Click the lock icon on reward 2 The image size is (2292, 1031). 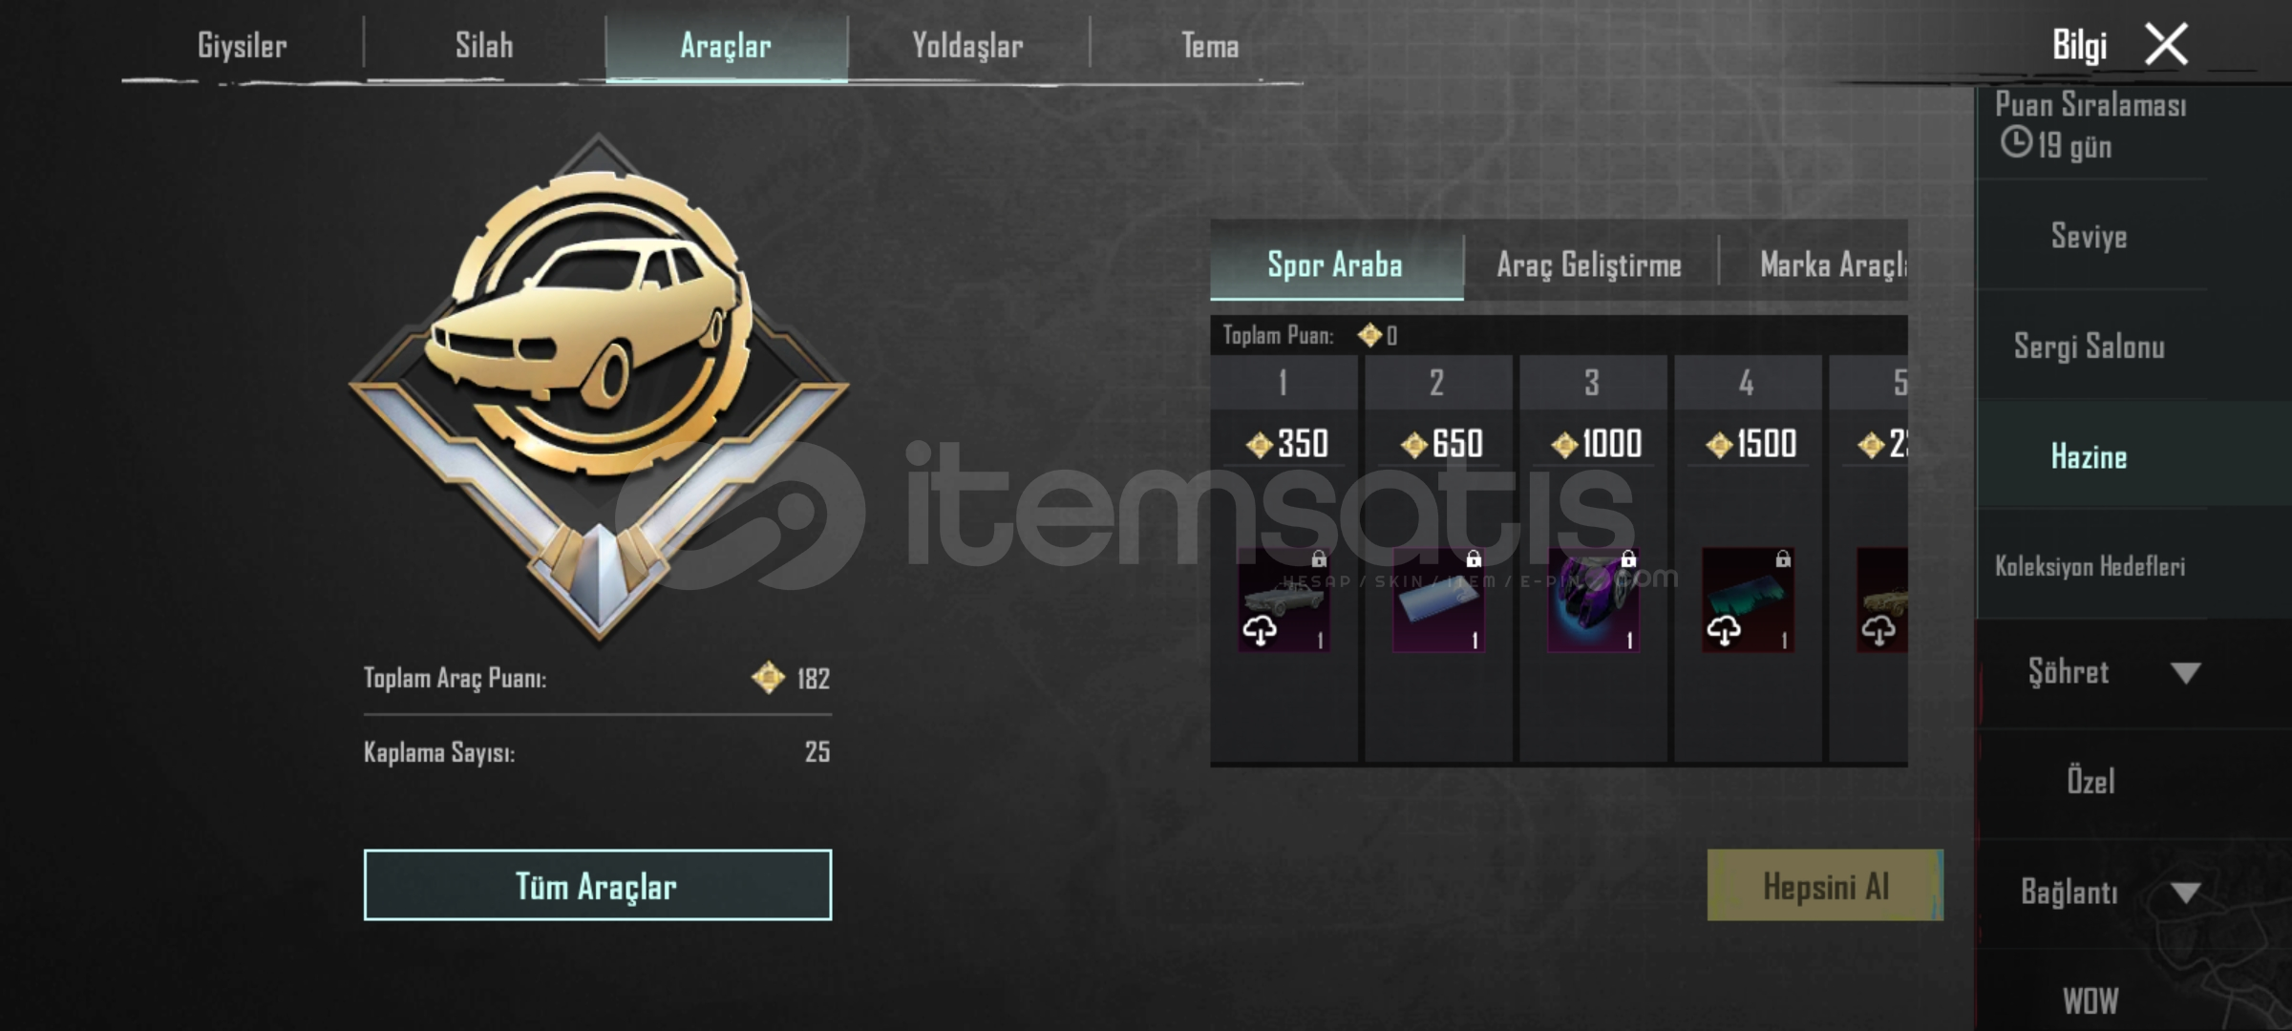click(x=1474, y=558)
